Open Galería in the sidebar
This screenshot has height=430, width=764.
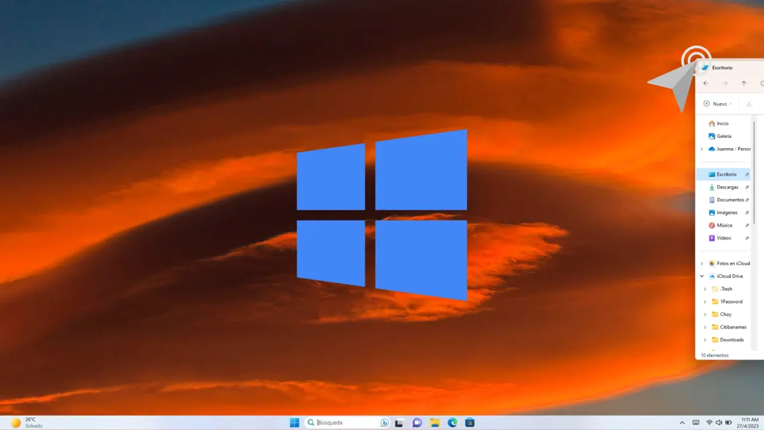(723, 136)
